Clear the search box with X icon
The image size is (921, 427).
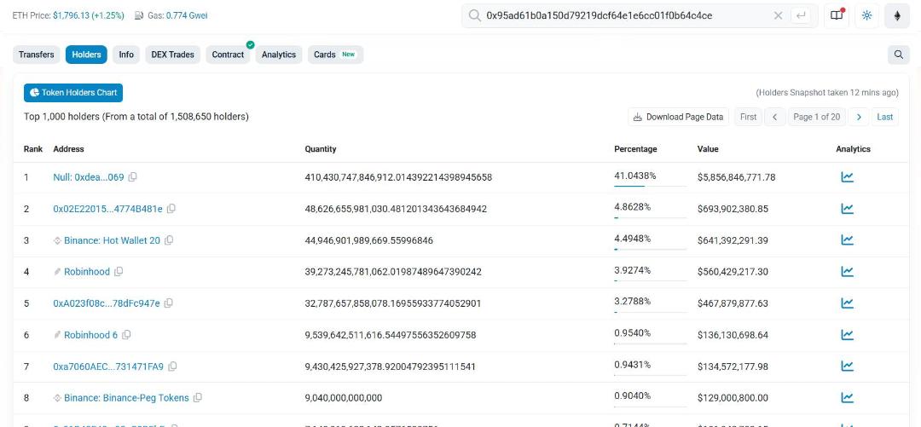pyautogui.click(x=779, y=16)
